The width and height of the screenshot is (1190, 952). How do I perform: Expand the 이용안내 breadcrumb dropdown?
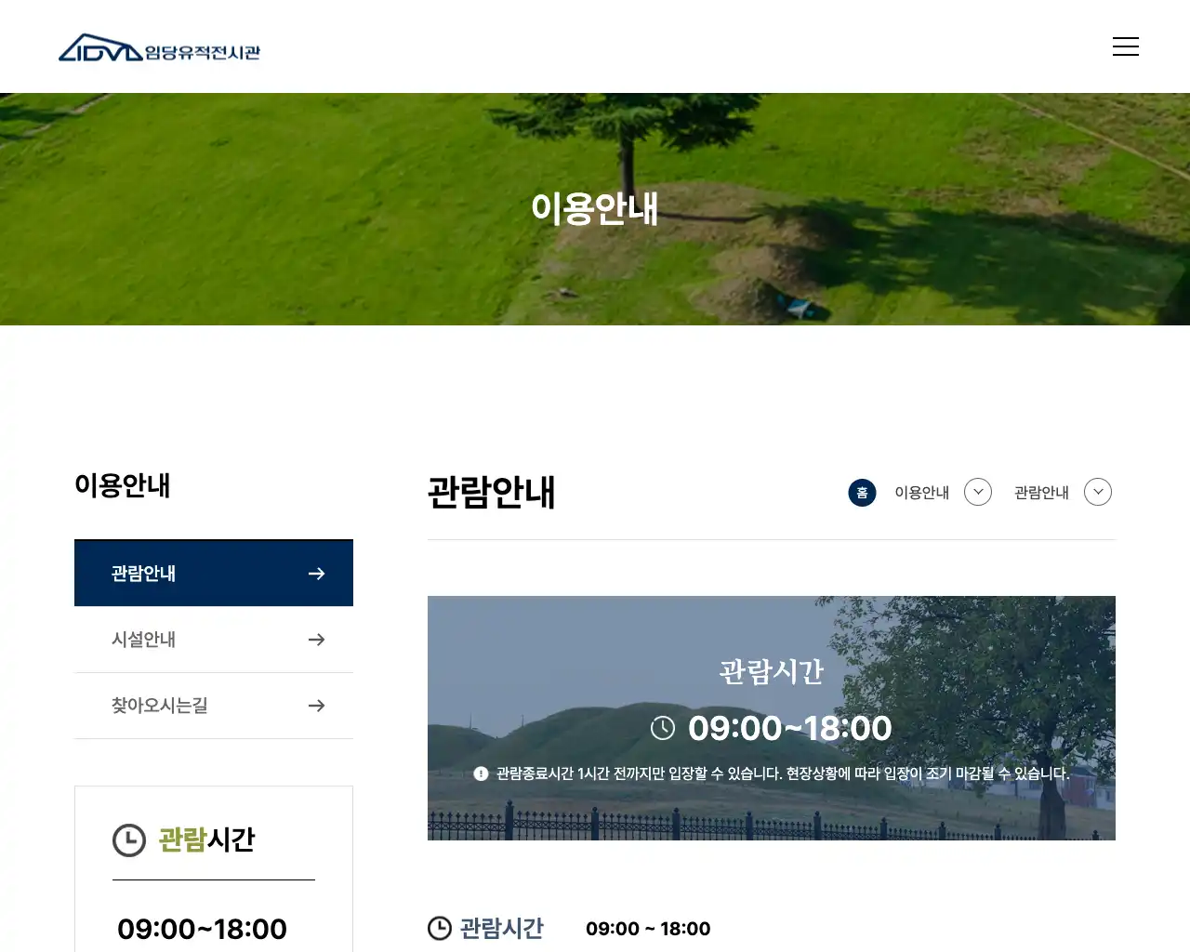click(x=977, y=492)
